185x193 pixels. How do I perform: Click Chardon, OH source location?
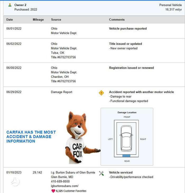(x=60, y=77)
